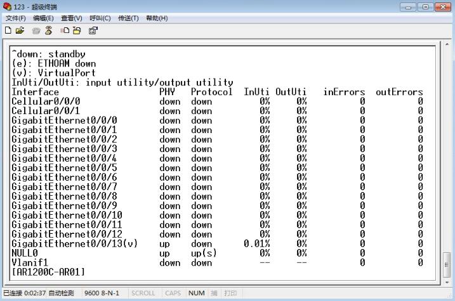Click the New connection toolbar icon
This screenshot has width=455, height=301.
7,30
